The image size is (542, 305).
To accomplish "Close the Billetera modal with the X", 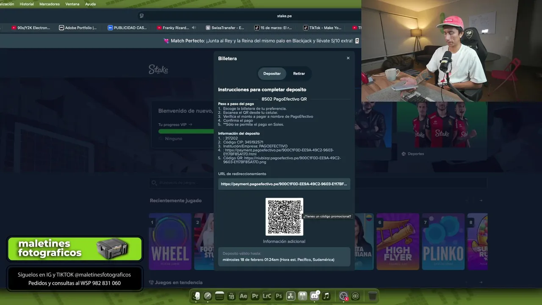I will point(348,58).
